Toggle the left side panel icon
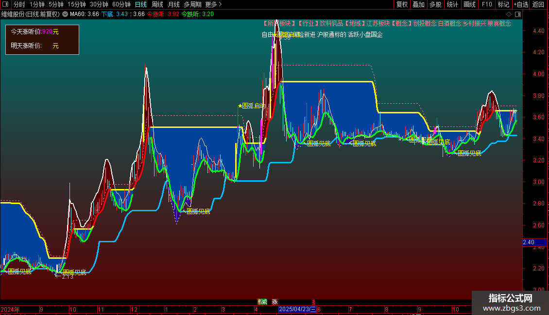Viewport: 549px width, 315px height. (x=5, y=4)
